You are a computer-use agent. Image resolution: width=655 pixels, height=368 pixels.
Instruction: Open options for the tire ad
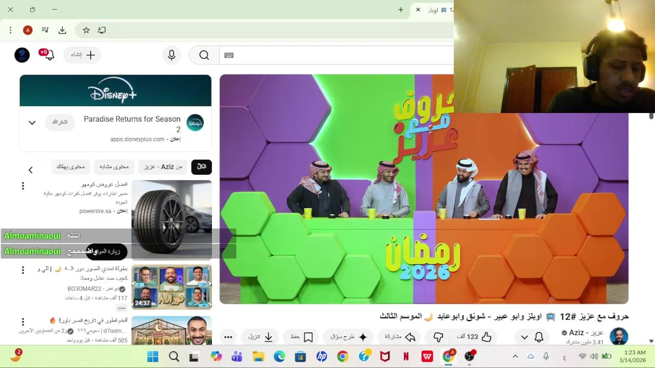click(x=23, y=186)
